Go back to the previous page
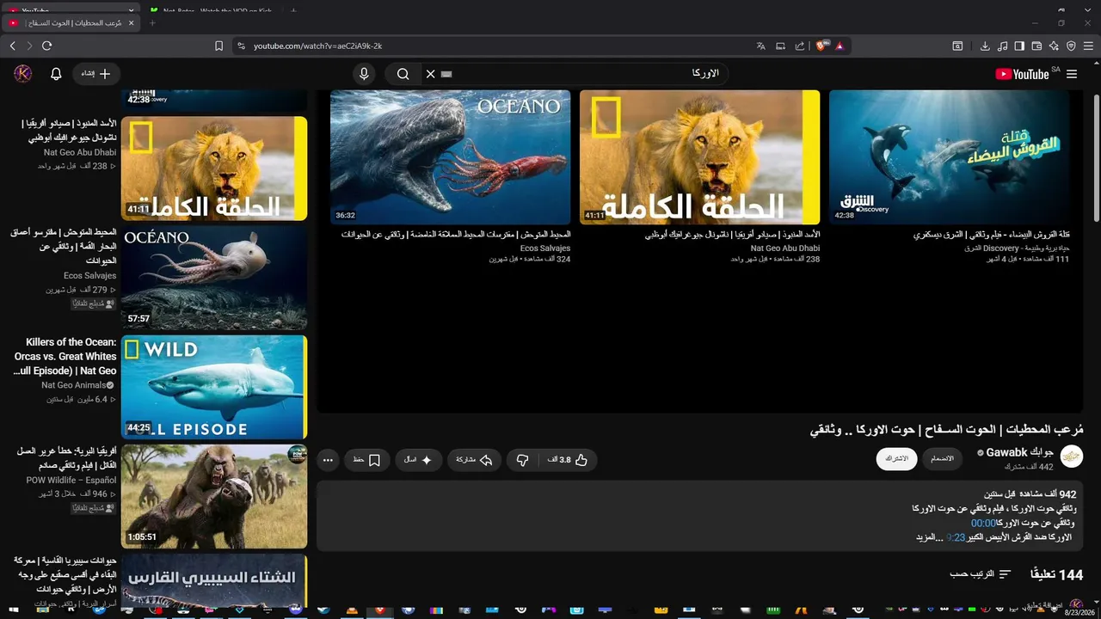The image size is (1101, 619). coord(12,46)
